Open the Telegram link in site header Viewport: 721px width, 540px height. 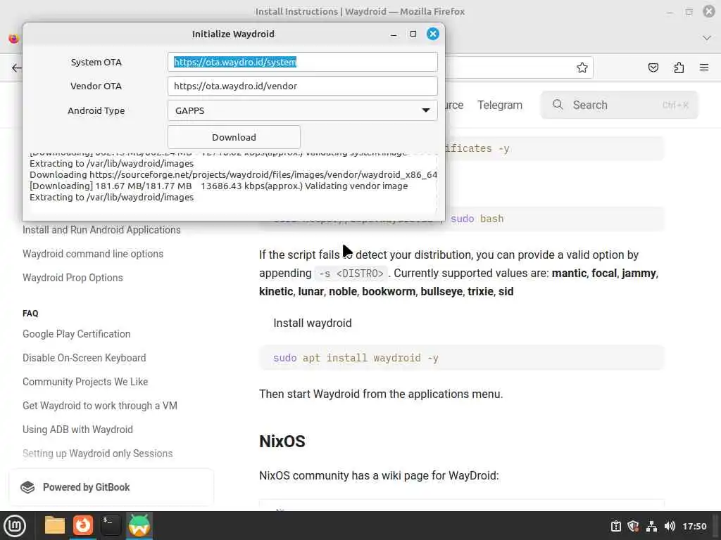tap(500, 105)
